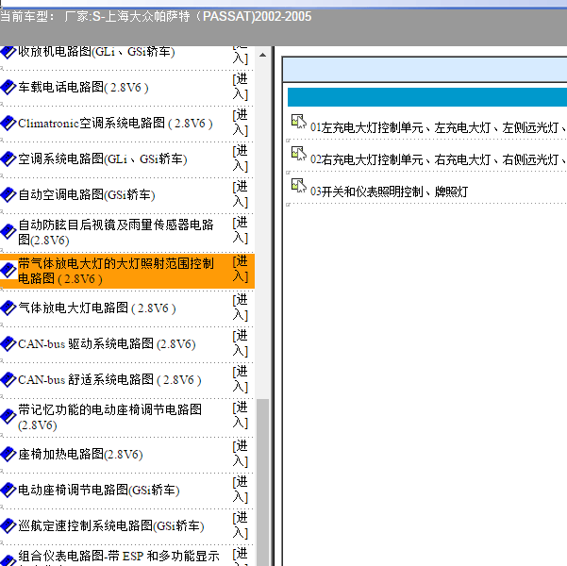Viewport: 567px width, 566px height.
Task: Click the current vehicle model header text
Action: tap(156, 16)
